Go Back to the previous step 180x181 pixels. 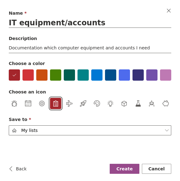click(x=18, y=169)
